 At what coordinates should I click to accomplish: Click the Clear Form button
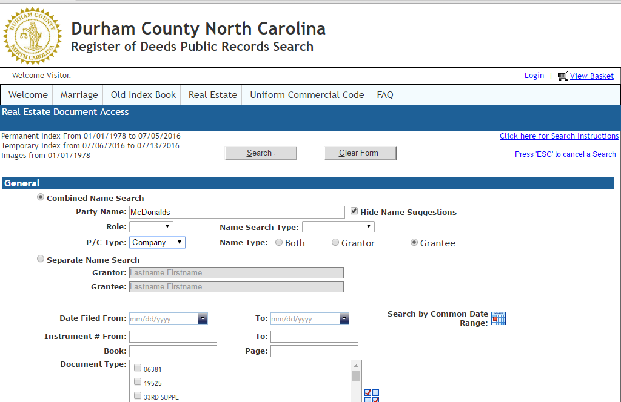click(360, 153)
